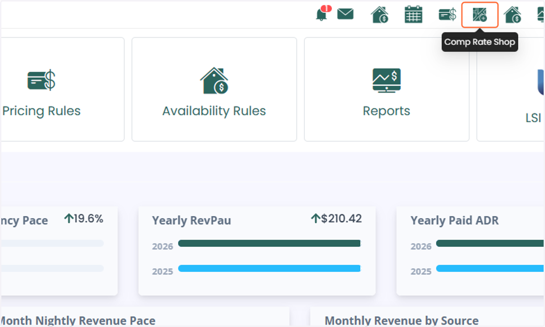Image resolution: width=545 pixels, height=327 pixels.
Task: Select the credit card dollar icon in top toolbar
Action: [x=447, y=15]
